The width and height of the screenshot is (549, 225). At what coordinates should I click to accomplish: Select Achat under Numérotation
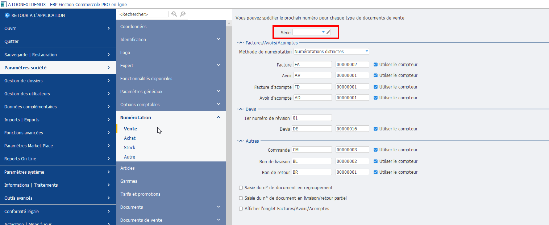click(x=130, y=138)
